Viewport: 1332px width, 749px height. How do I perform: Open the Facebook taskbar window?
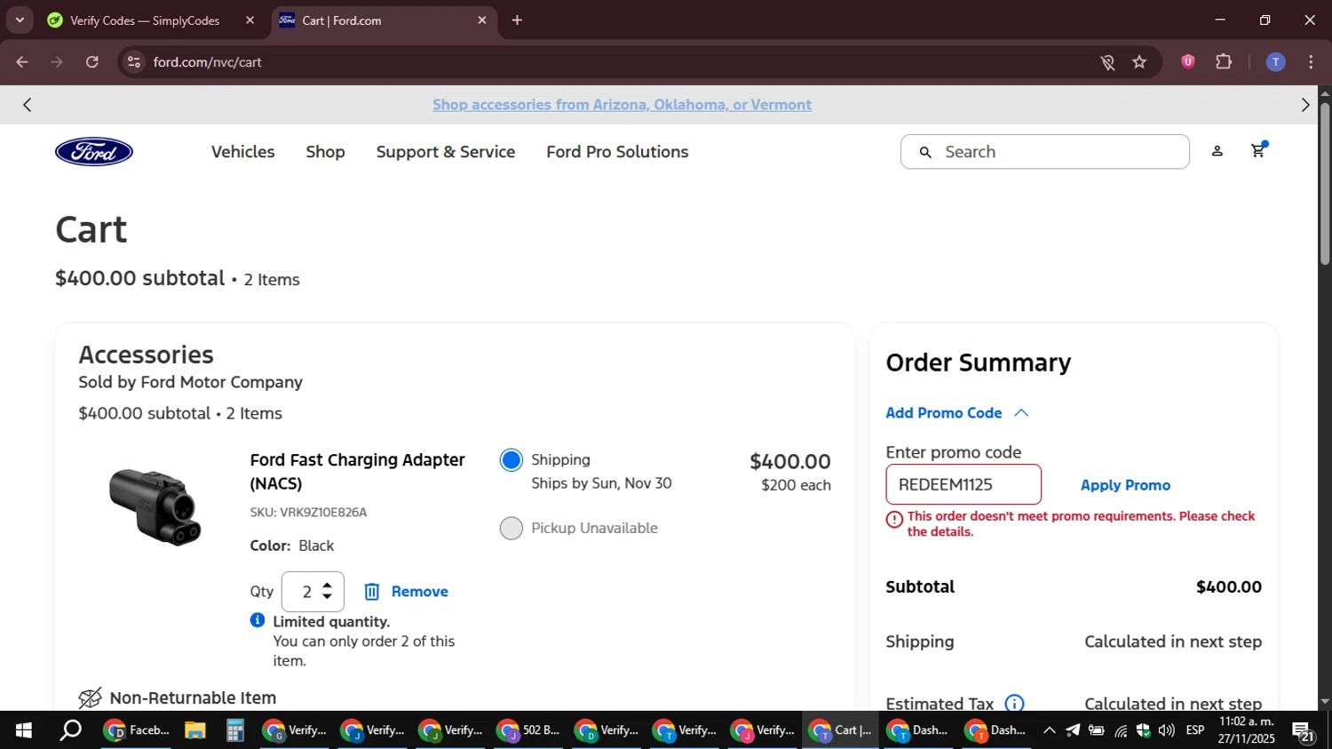click(x=138, y=730)
